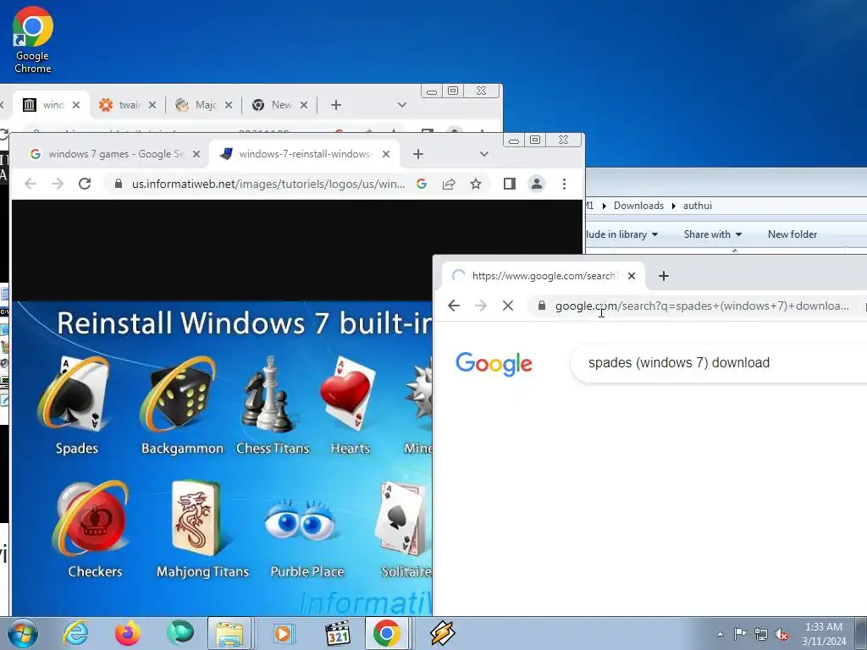Open Media Player Classic 321 icon
Image resolution: width=867 pixels, height=650 pixels.
[337, 633]
